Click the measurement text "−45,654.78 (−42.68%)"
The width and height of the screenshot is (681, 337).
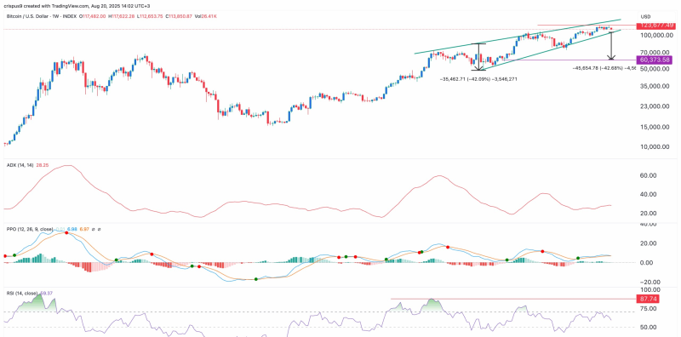pyautogui.click(x=598, y=69)
